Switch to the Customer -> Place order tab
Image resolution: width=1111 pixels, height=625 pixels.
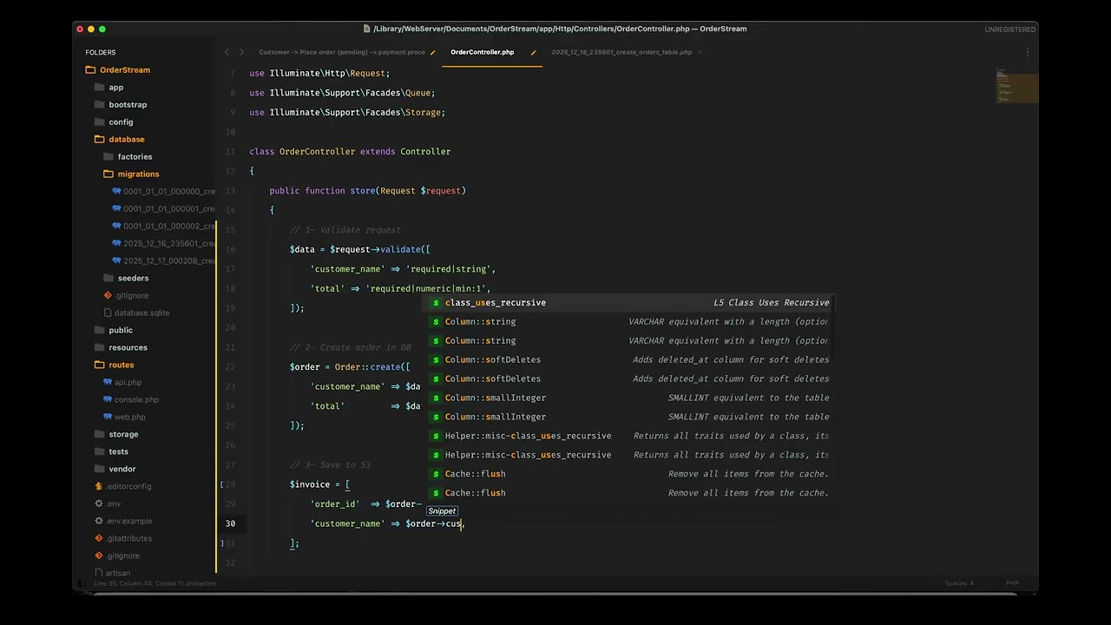[x=342, y=52]
